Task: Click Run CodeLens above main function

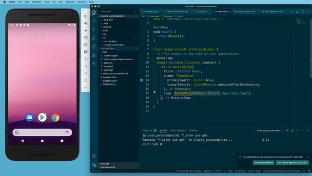Action: coord(156,27)
